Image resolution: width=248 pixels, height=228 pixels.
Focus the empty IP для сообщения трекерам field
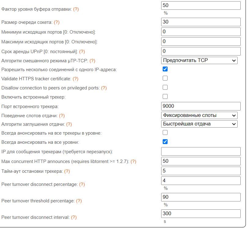(x=201, y=151)
